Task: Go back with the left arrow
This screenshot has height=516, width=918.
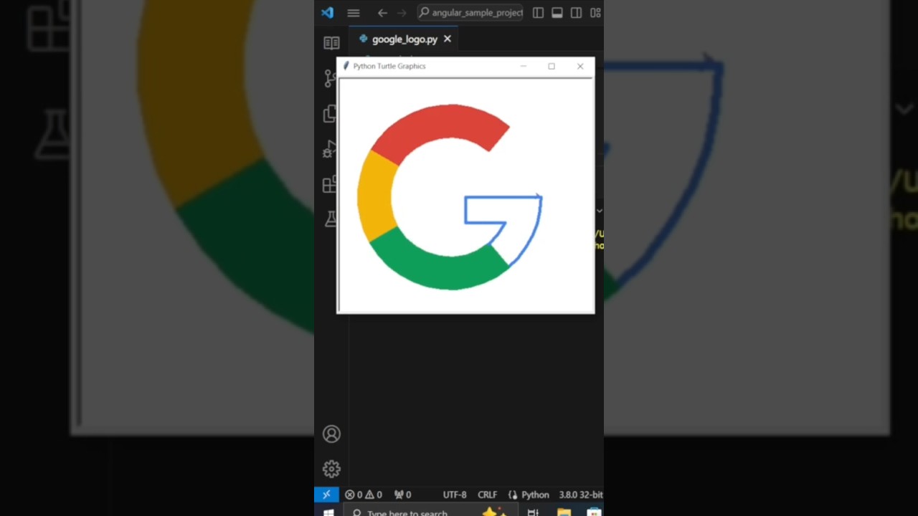Action: (382, 13)
